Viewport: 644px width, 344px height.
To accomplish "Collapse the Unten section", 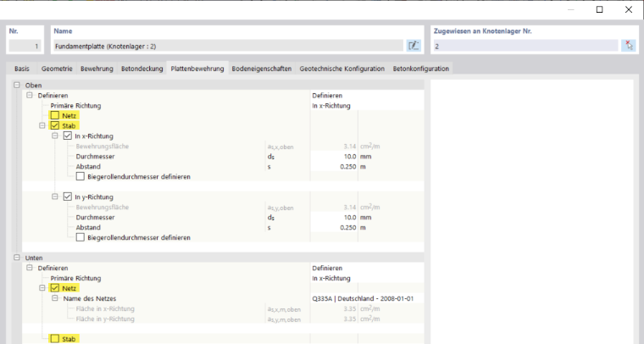I will click(17, 258).
